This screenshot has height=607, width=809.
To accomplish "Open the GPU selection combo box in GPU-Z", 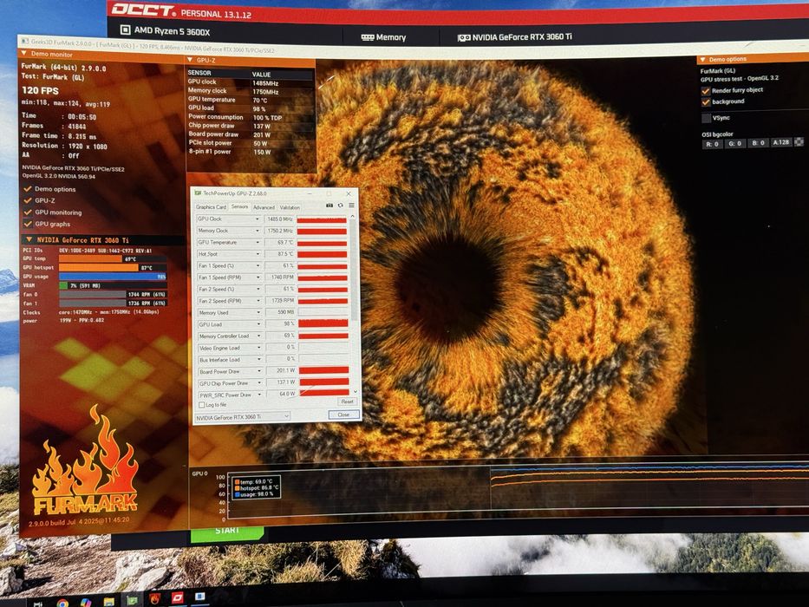I will [243, 416].
